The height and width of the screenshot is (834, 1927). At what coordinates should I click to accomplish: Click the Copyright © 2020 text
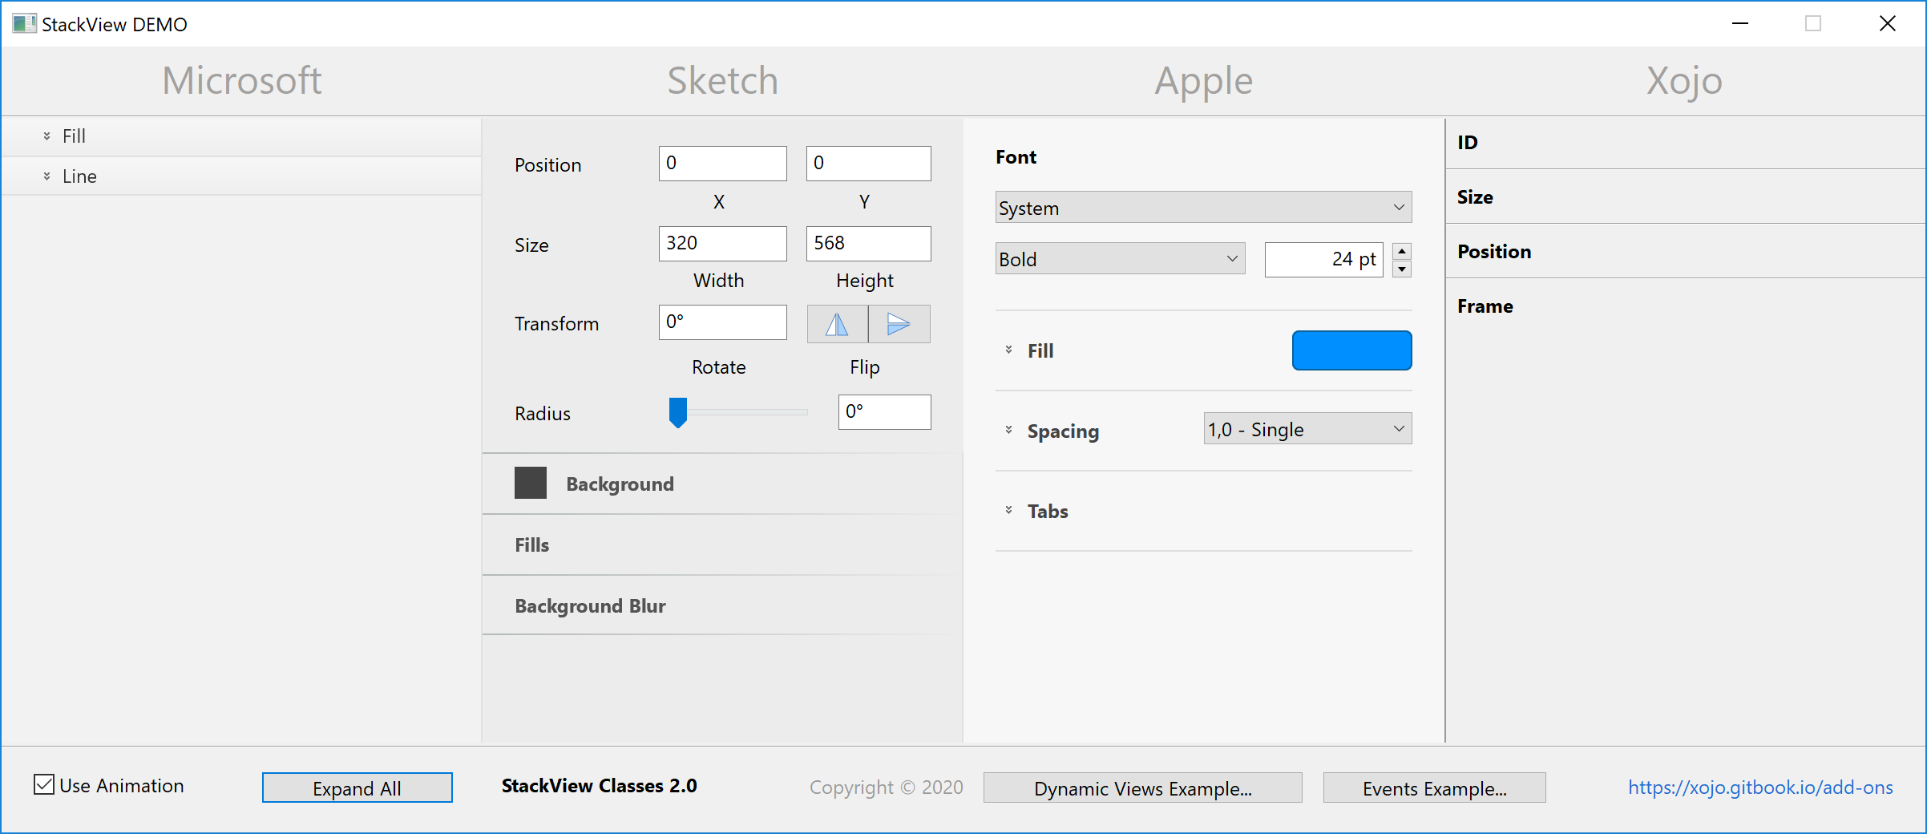tap(886, 787)
